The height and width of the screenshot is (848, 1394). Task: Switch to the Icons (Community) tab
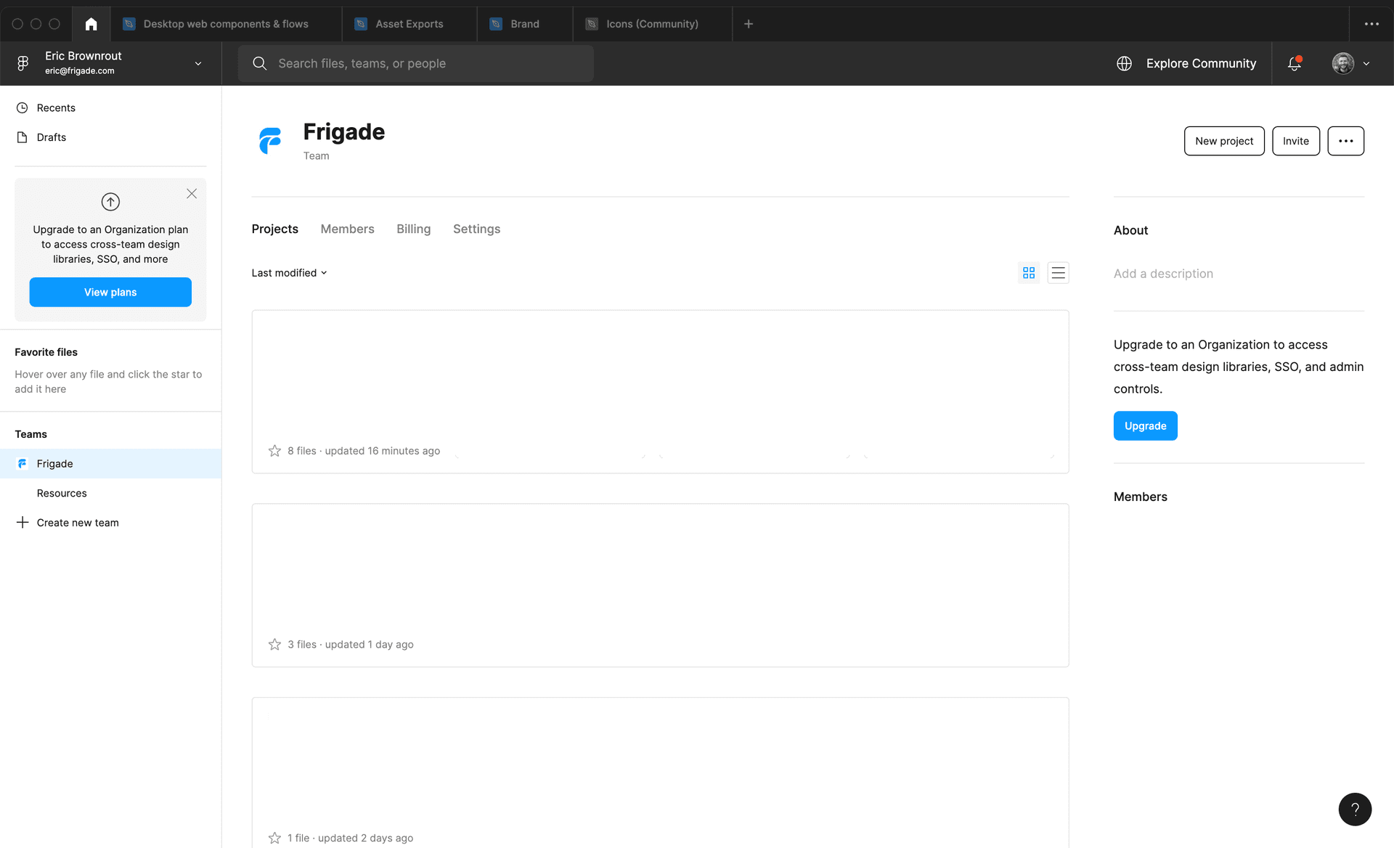pos(653,24)
